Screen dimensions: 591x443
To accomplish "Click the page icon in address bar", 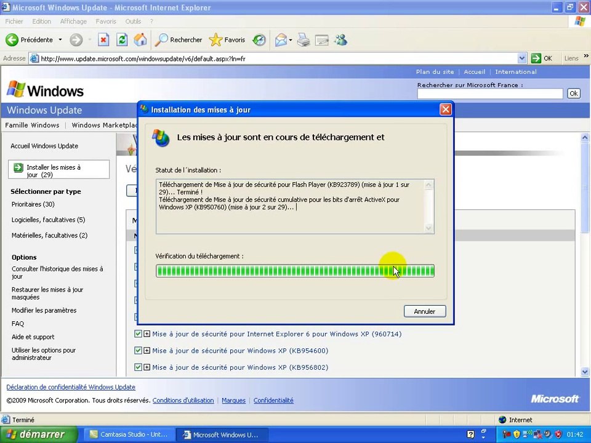I will tap(34, 58).
